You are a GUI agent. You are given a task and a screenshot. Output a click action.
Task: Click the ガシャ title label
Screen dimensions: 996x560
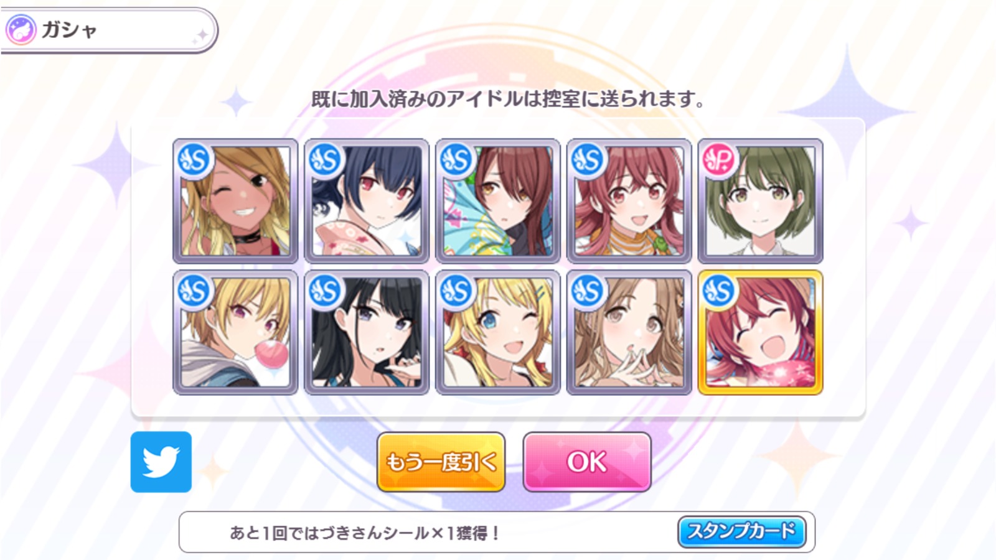tap(69, 30)
